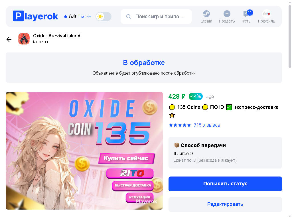The image size is (292, 219).
Task: Open the Oxide 135 coin listing image
Action: coord(84,151)
